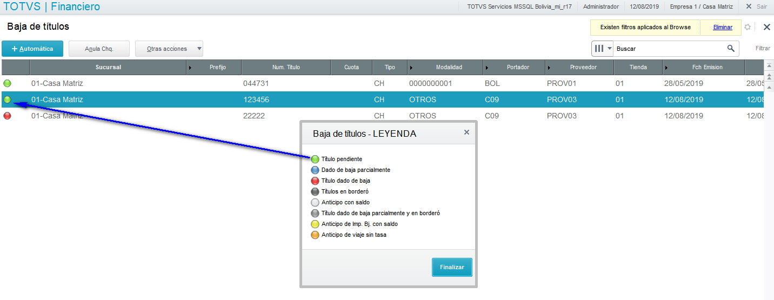Expand the Otras acciones dropdown arrow
This screenshot has height=300, width=774.
[x=199, y=49]
